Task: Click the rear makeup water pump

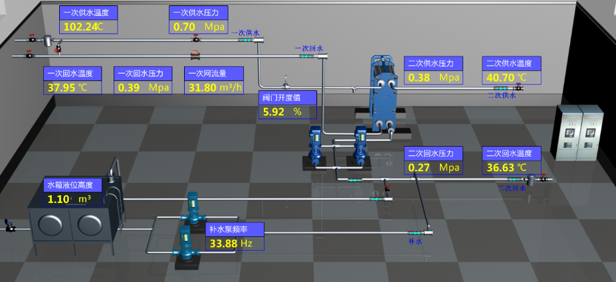Action: [x=193, y=212]
